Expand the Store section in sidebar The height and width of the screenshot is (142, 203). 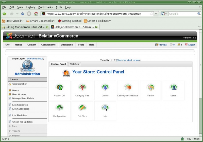pos(27,126)
